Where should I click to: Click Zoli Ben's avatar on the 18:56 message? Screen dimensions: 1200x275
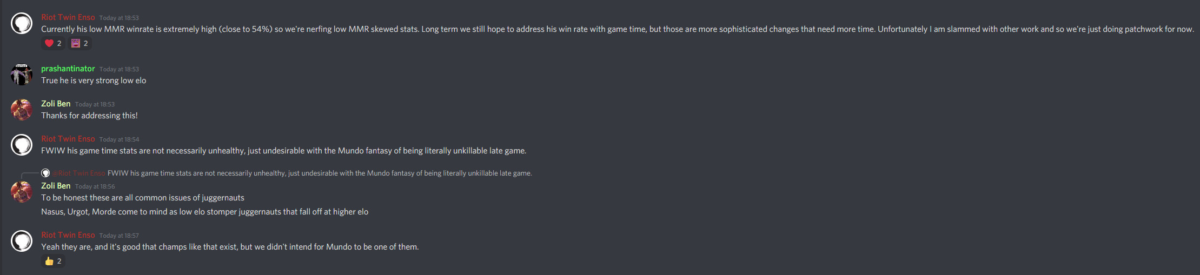click(22, 192)
